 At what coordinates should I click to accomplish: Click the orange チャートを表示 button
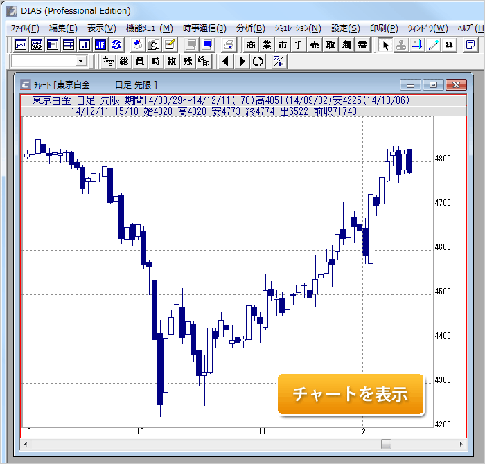click(x=350, y=395)
